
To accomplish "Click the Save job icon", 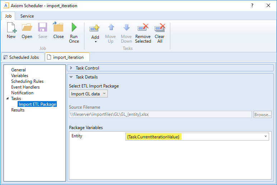I will click(x=42, y=28).
